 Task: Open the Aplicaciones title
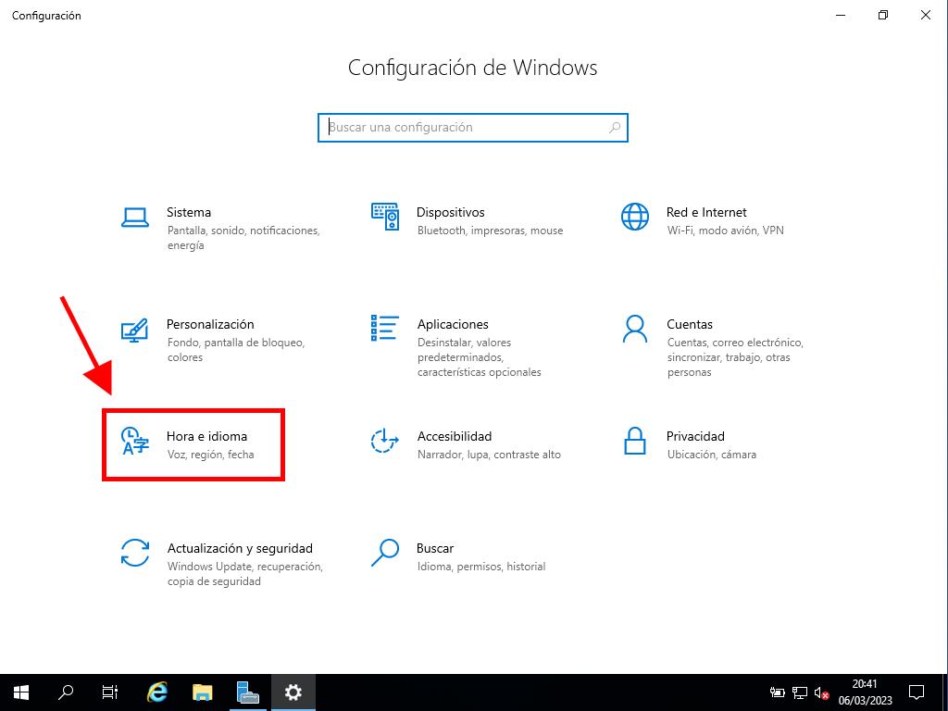(453, 324)
